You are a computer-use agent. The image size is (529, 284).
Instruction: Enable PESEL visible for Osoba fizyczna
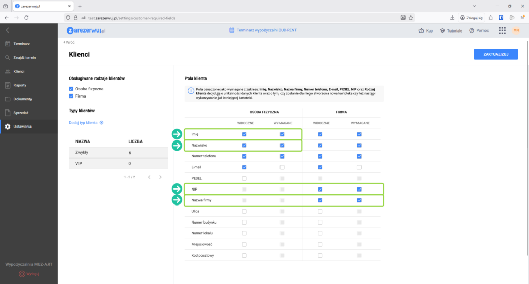tap(244, 178)
